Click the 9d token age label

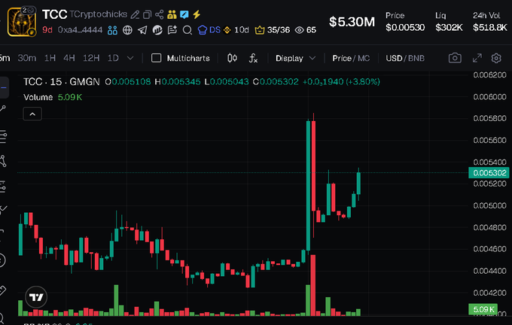click(x=47, y=30)
